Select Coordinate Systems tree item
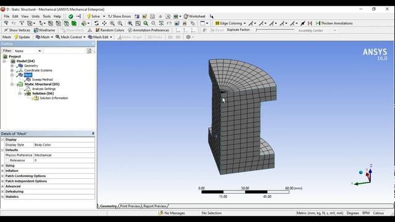 point(38,70)
